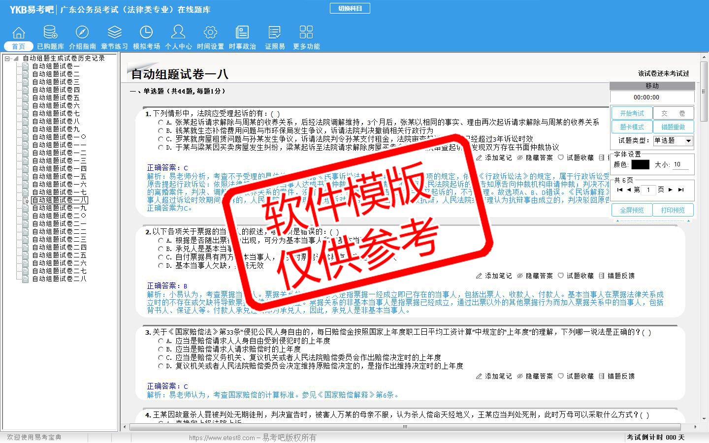Select option A for question 1

pos(161,122)
